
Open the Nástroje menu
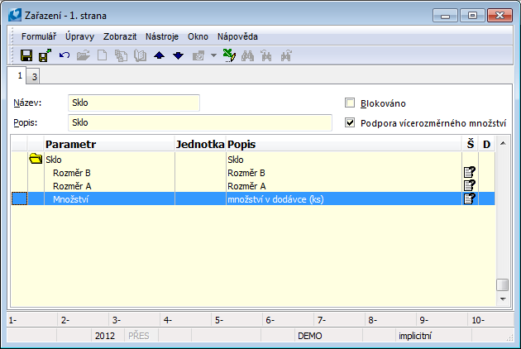pos(162,36)
